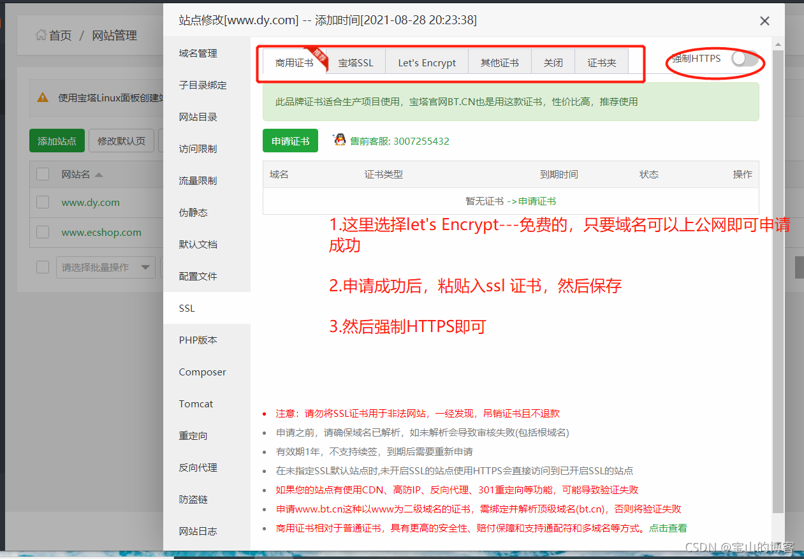This screenshot has height=559, width=804.
Task: Select all sites with header checkbox
Action: click(43, 174)
